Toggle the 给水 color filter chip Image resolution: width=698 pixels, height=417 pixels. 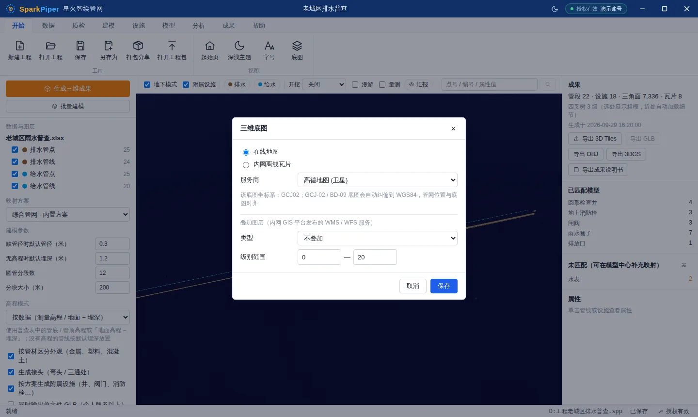point(267,84)
